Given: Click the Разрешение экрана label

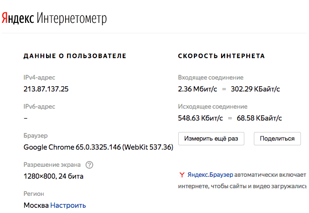Looking at the screenshot, I should click(x=52, y=164).
